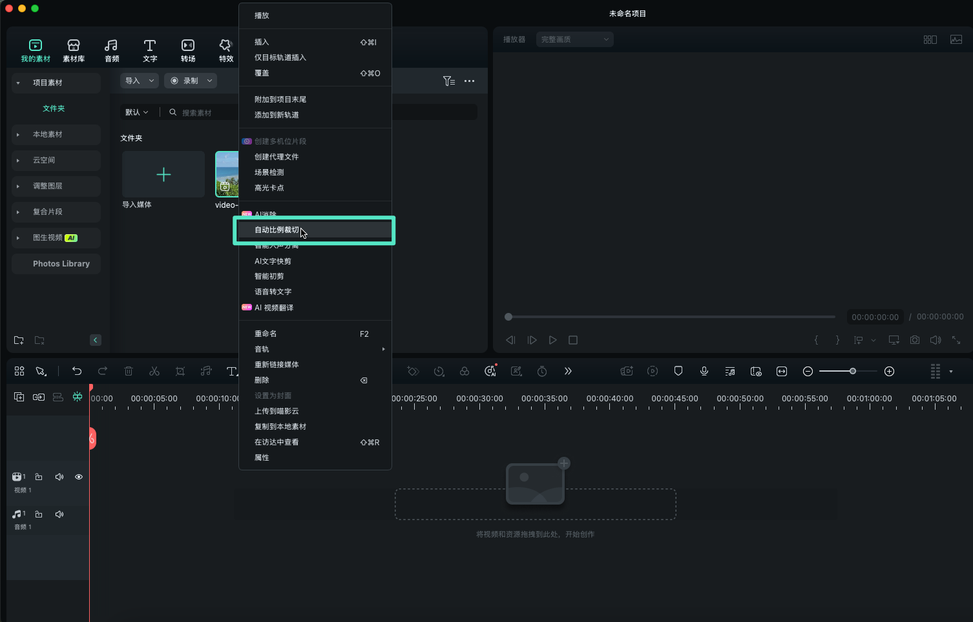Click the 导入媒体 import media button
The height and width of the screenshot is (622, 973).
[x=163, y=174]
